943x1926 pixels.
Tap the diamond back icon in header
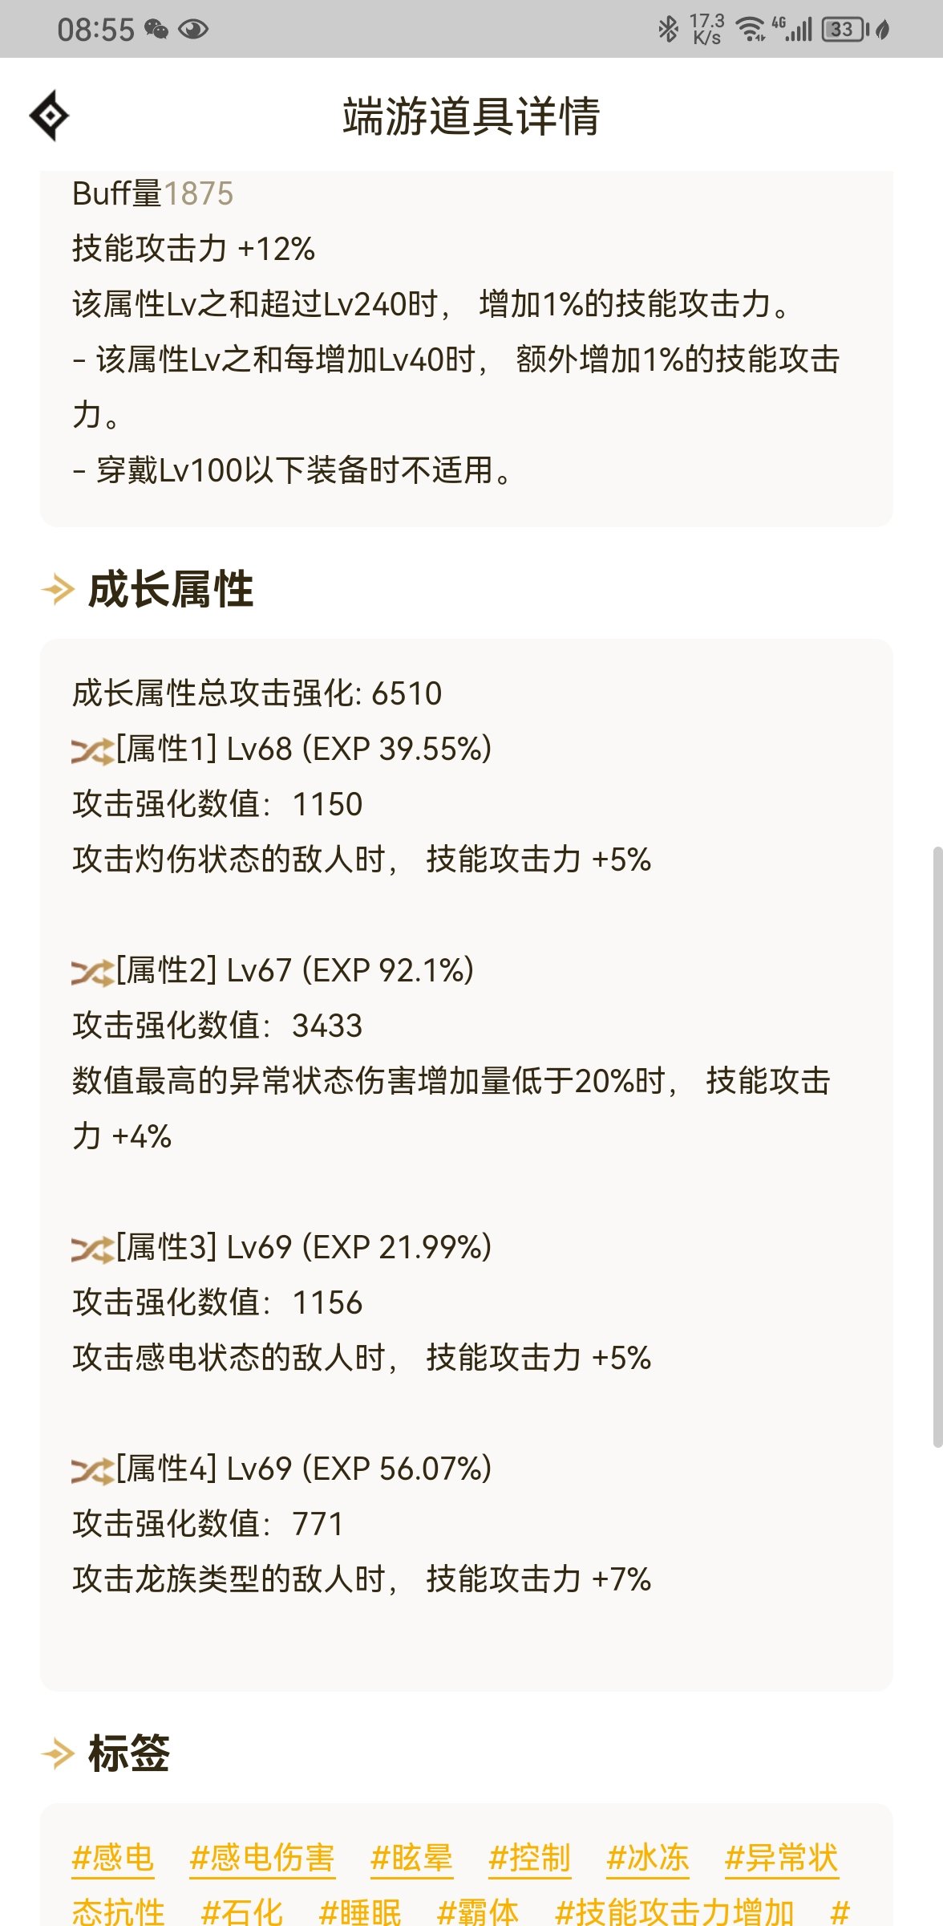click(50, 116)
